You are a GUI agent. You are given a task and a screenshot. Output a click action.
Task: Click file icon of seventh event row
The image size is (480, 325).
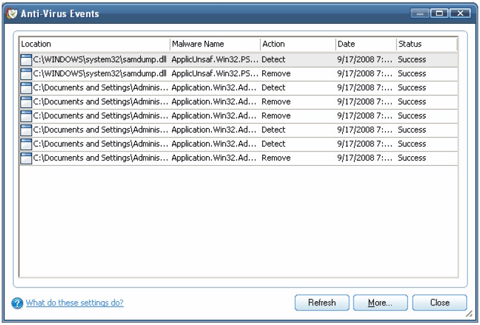tap(26, 144)
